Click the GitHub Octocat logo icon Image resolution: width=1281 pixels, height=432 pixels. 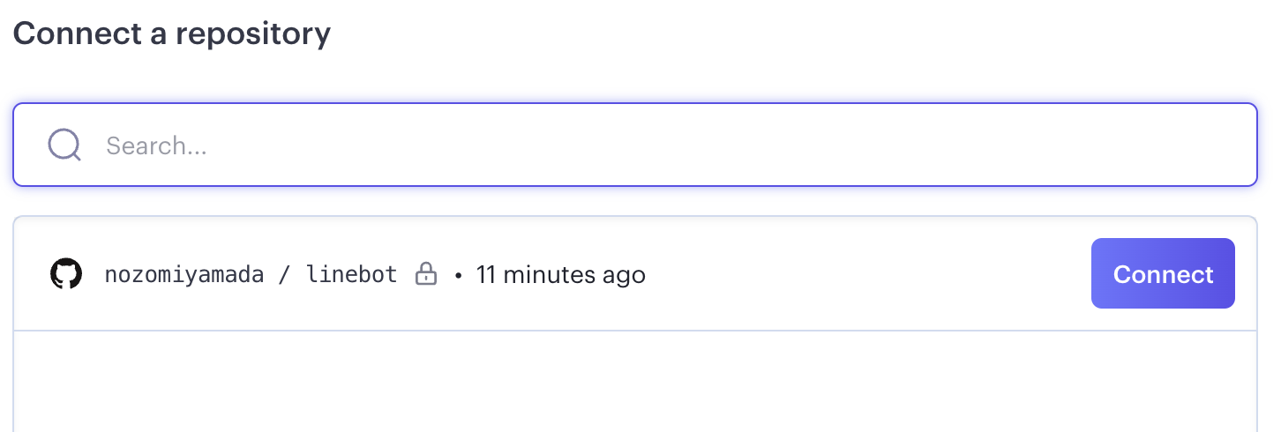point(66,274)
